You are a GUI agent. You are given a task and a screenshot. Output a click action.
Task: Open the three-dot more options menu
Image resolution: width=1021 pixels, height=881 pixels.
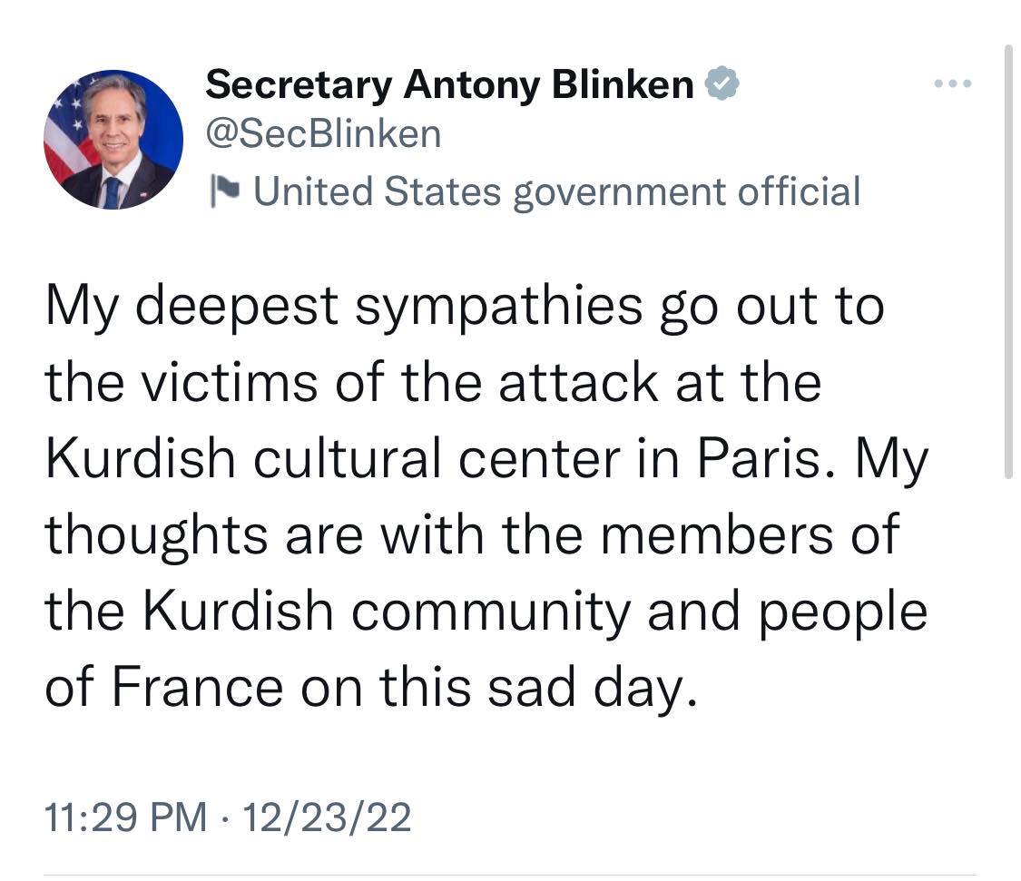pyautogui.click(x=952, y=84)
